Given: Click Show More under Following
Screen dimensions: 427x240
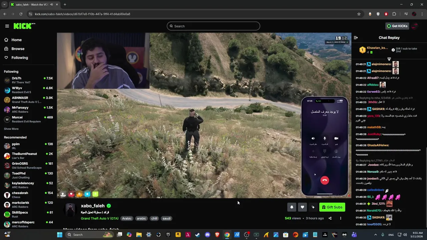Looking at the screenshot, I should coord(11,129).
